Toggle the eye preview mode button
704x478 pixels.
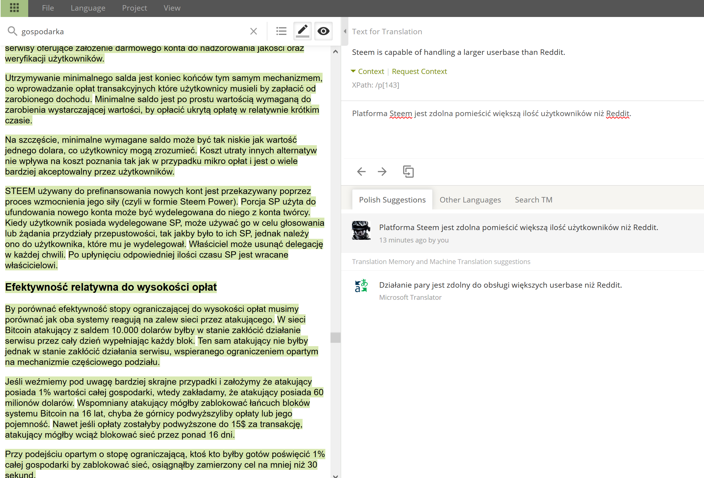pyautogui.click(x=323, y=31)
